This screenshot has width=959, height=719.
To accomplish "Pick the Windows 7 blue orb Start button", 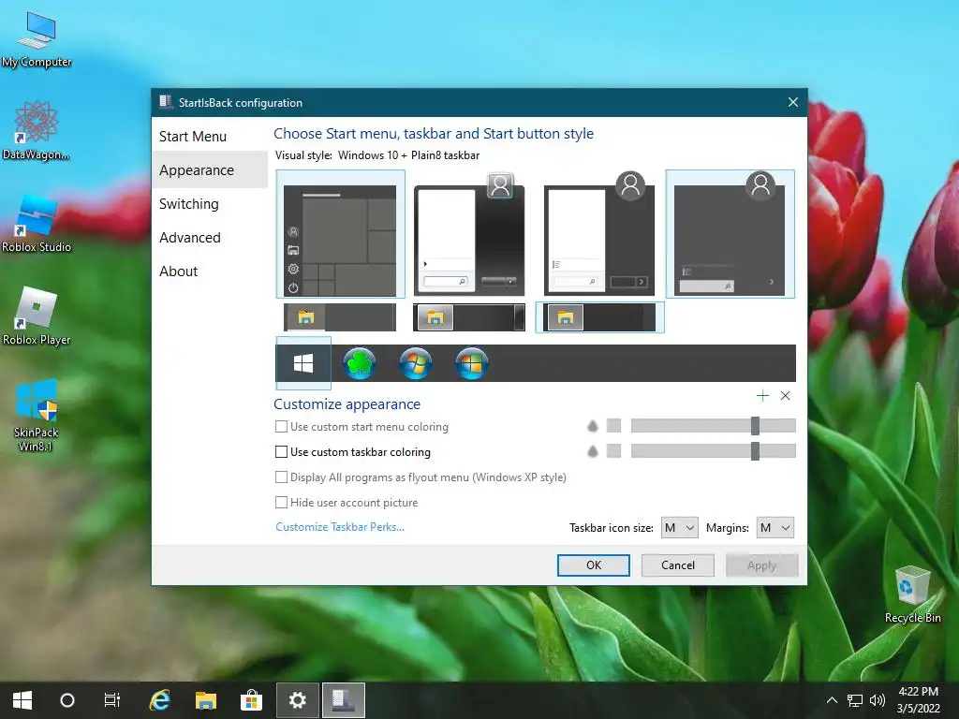I will (x=416, y=363).
